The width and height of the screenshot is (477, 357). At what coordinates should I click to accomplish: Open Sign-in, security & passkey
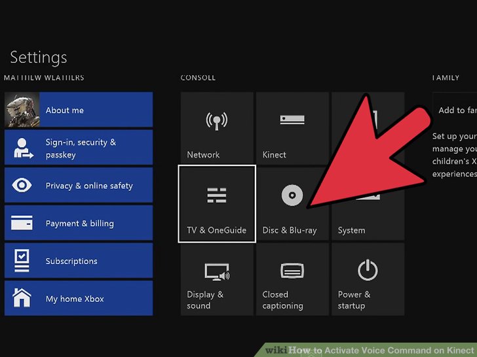point(79,148)
